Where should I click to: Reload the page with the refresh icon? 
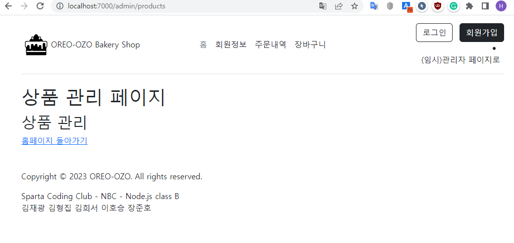click(40, 6)
